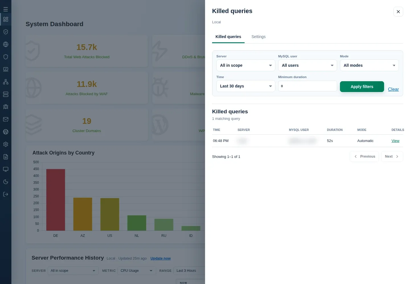Expand the Time dropdown showing Last 30 days
This screenshot has width=410, height=284.
[x=246, y=86]
